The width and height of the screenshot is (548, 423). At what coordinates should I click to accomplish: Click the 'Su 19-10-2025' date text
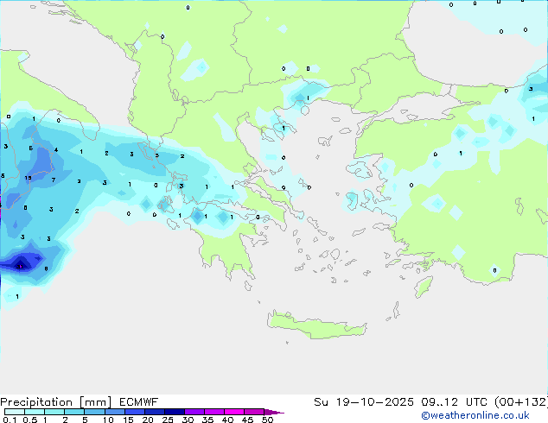[x=364, y=402]
